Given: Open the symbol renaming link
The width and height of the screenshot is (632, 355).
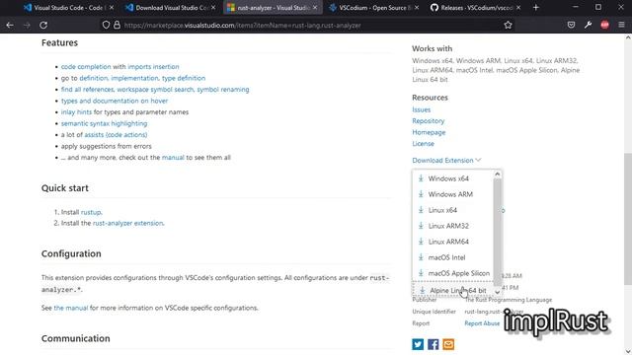Looking at the screenshot, I should (x=223, y=89).
